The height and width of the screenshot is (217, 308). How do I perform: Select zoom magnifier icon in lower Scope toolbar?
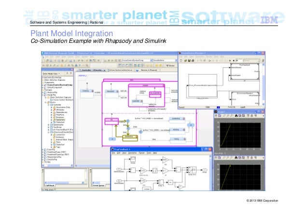click(x=224, y=158)
